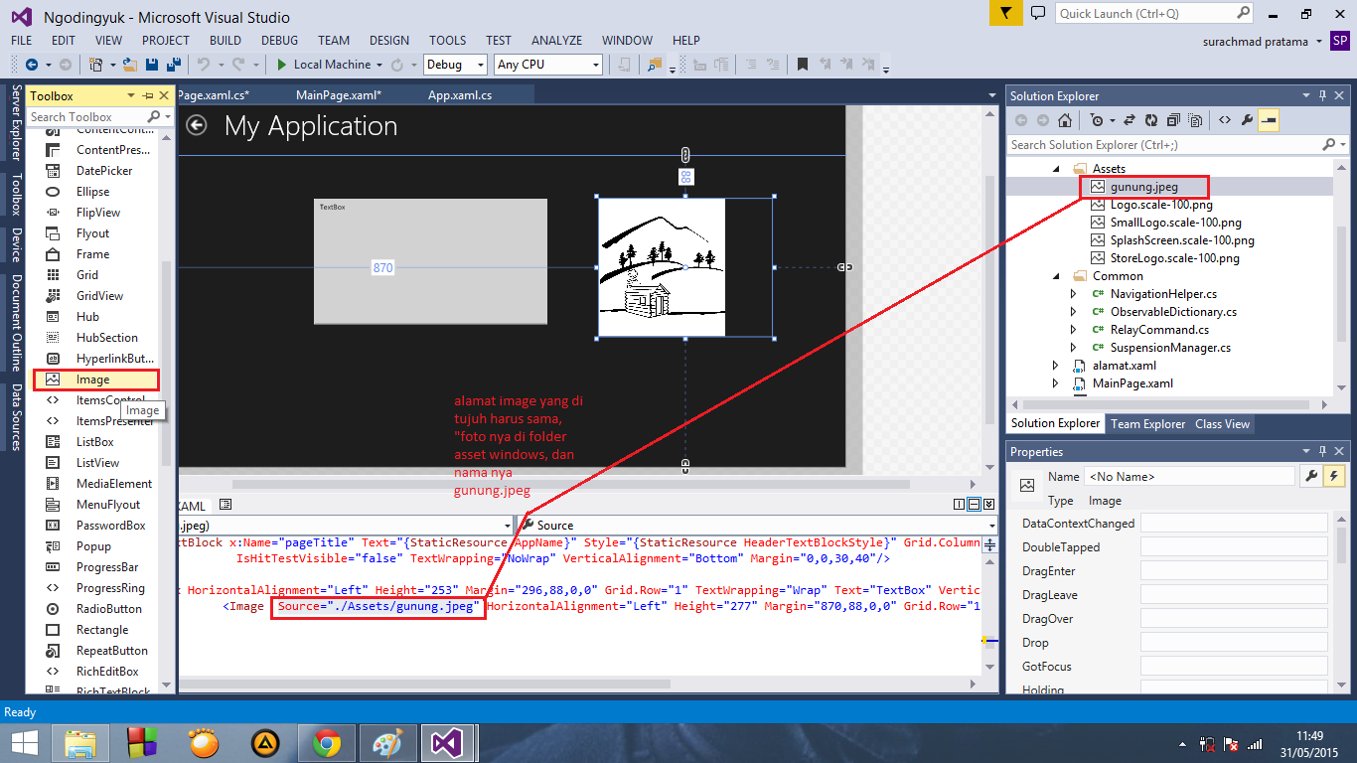Open the Windows Start menu
This screenshot has height=763, width=1357.
coord(24,742)
